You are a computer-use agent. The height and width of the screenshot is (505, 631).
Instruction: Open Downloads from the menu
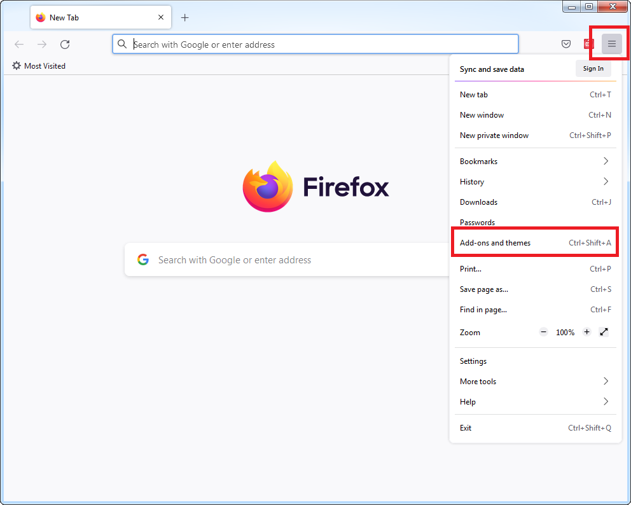click(x=535, y=202)
